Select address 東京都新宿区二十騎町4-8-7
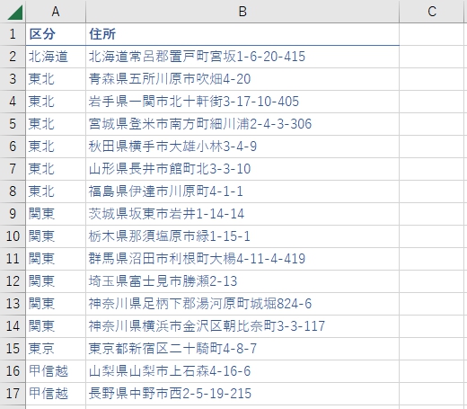 (242, 349)
